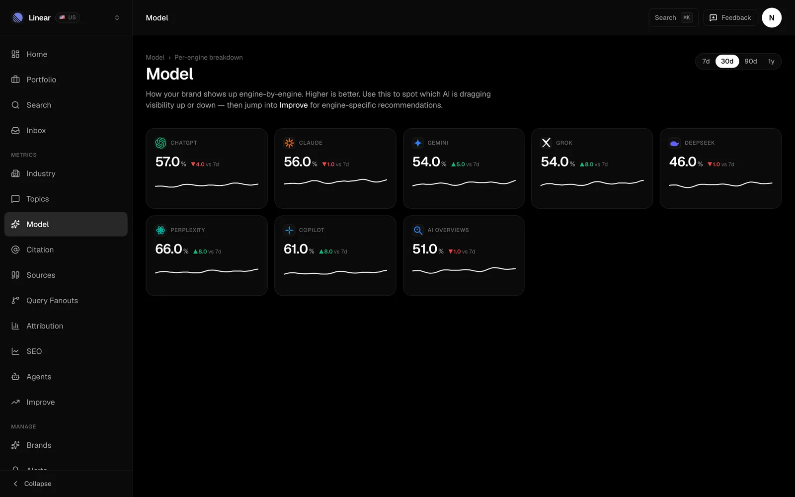Screen dimensions: 795x497
Task: Click the Search magnifier icon in sidebar
Action: (x=15, y=105)
